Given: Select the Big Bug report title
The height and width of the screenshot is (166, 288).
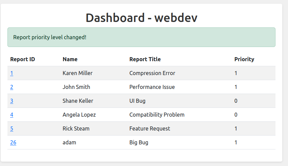Looking at the screenshot, I should [x=139, y=142].
